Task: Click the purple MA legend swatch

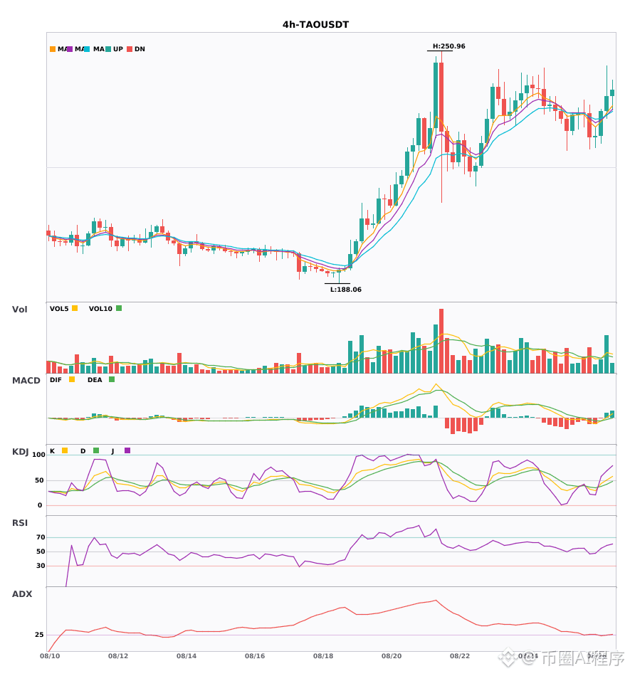Action: [x=70, y=49]
